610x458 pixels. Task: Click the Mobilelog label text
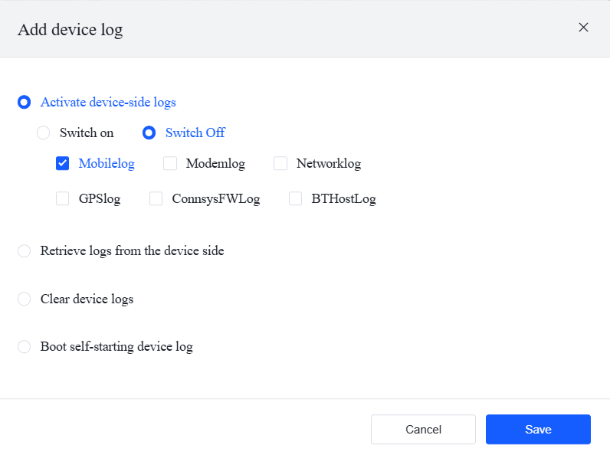(x=107, y=163)
